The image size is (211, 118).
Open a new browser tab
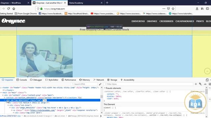pos(107,3)
